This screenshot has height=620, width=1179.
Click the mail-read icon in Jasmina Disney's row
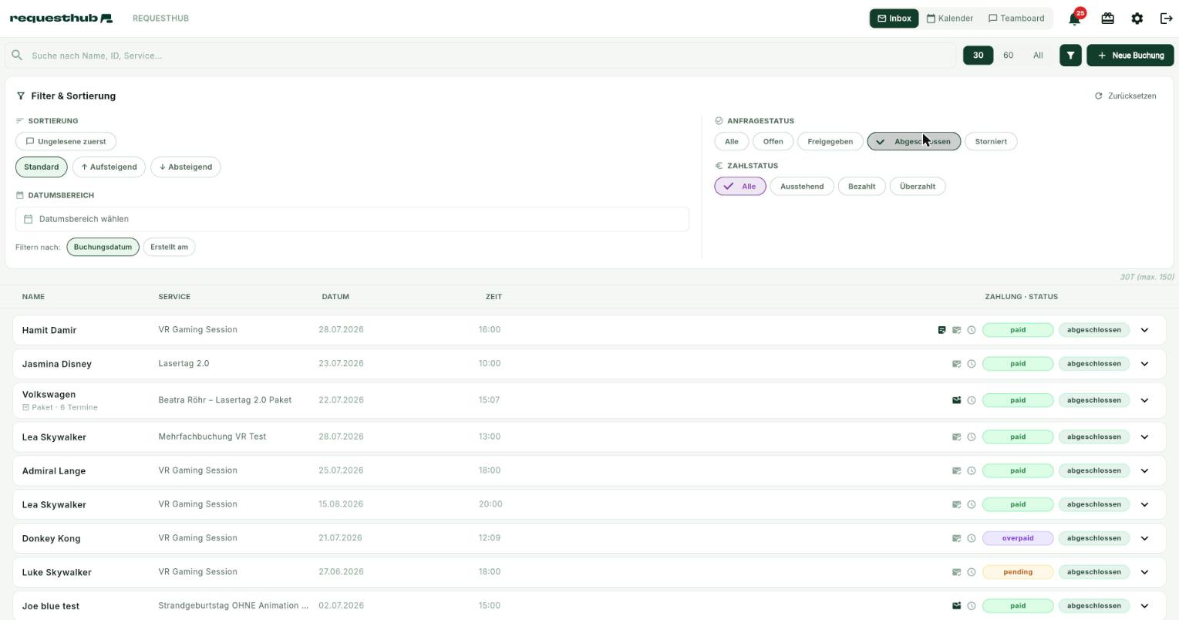956,364
